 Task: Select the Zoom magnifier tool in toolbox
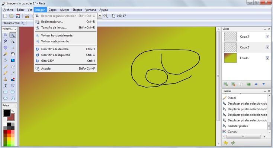13,48
